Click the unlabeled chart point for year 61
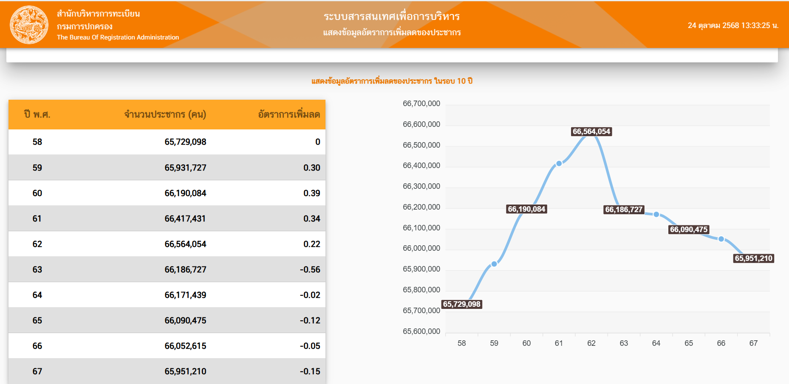This screenshot has width=789, height=384. point(559,163)
